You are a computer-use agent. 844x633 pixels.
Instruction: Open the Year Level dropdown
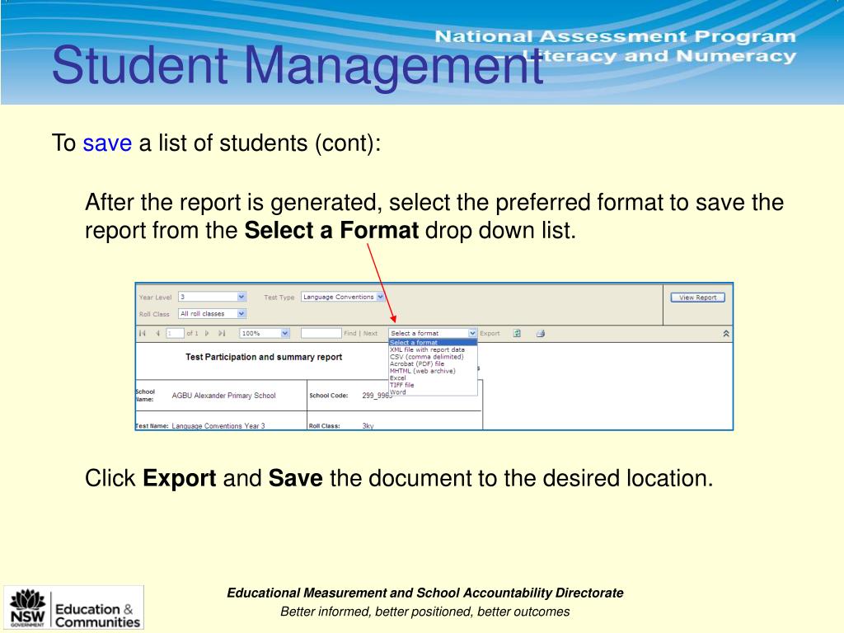tap(212, 297)
